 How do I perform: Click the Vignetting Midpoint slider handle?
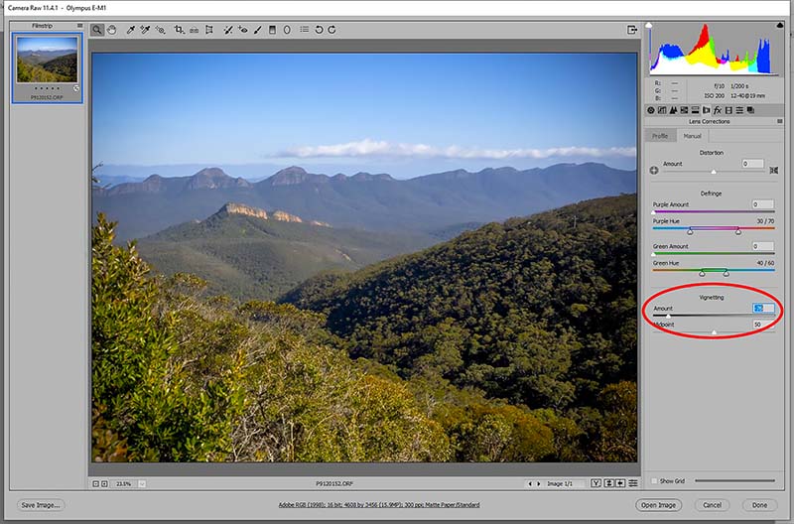tap(714, 332)
